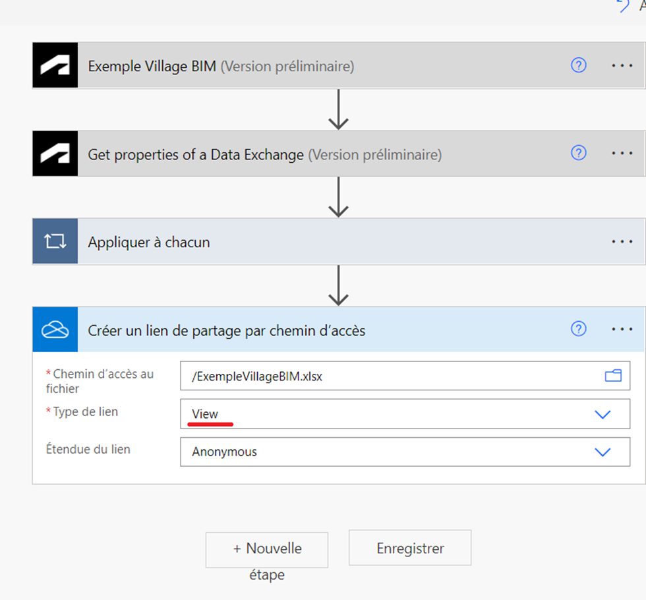
Task: Open folder picker for Chemin d'accès
Action: click(613, 376)
